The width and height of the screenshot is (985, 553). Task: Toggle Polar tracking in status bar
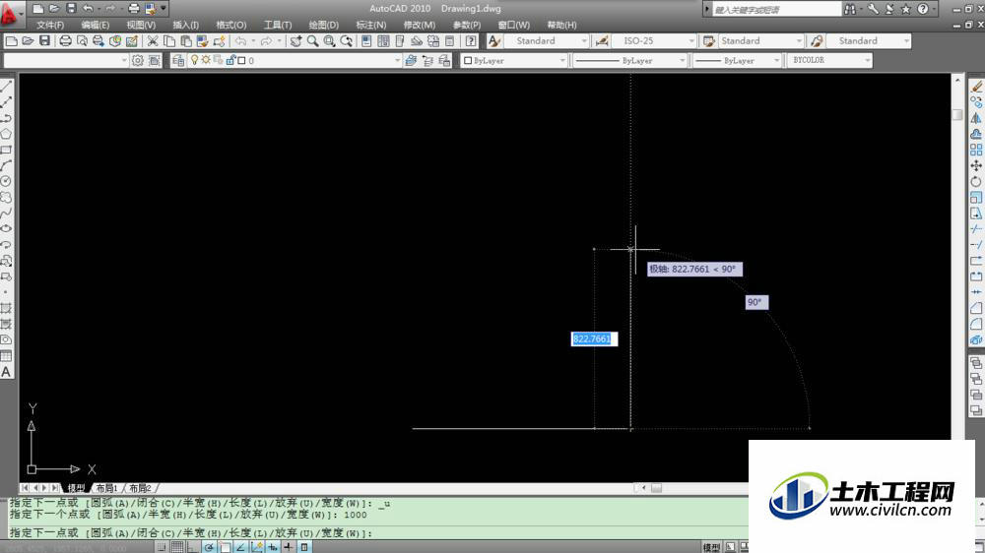pyautogui.click(x=209, y=547)
